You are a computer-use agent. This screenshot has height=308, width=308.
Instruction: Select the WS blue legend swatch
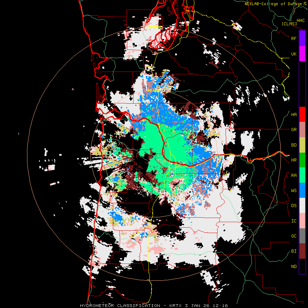pos(302,190)
